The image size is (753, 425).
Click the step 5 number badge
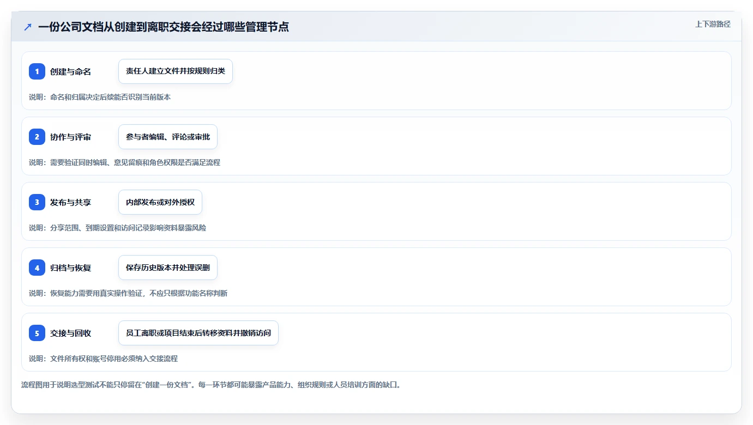click(x=37, y=333)
